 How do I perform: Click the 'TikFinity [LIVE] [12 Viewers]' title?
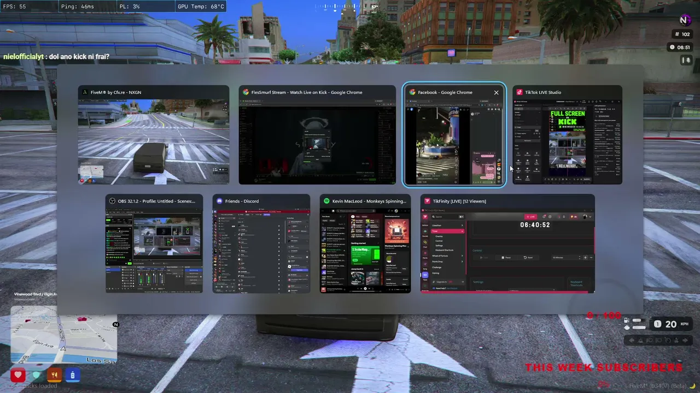click(x=459, y=201)
